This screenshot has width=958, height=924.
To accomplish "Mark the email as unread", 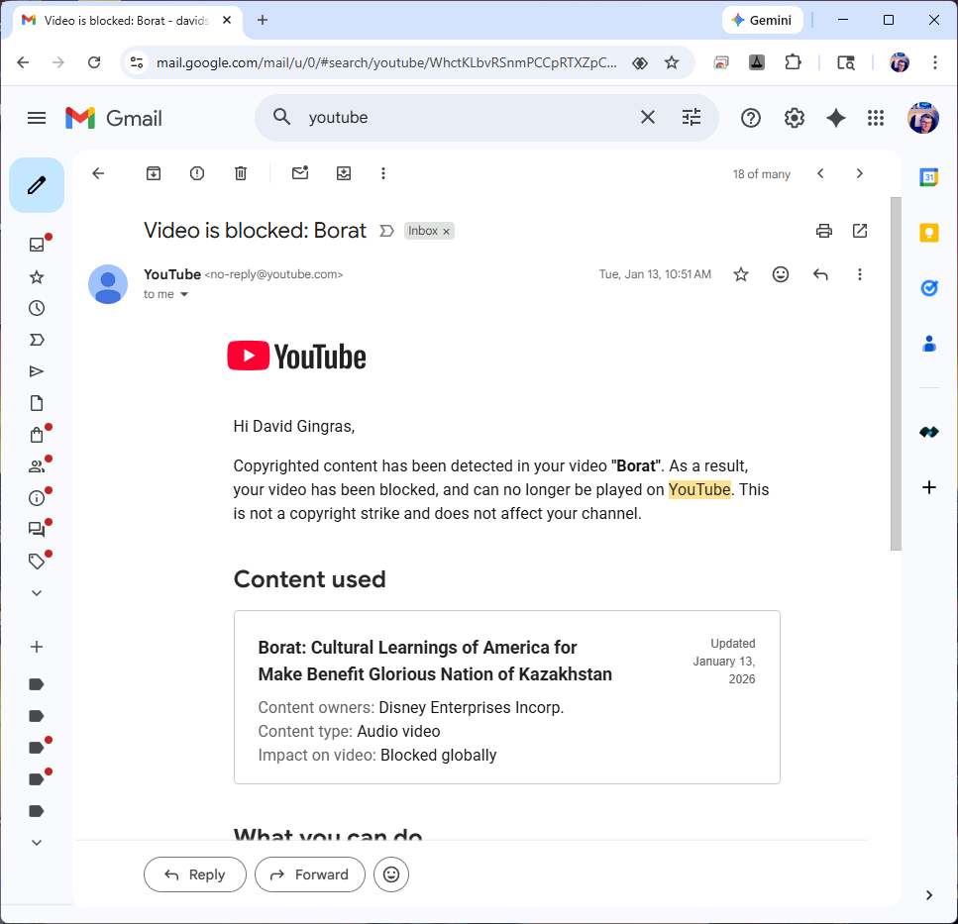I will click(300, 173).
